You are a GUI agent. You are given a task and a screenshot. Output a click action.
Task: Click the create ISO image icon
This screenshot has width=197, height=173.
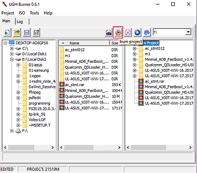tap(109, 32)
